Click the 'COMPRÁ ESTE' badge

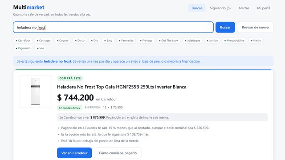pyautogui.click(x=70, y=78)
